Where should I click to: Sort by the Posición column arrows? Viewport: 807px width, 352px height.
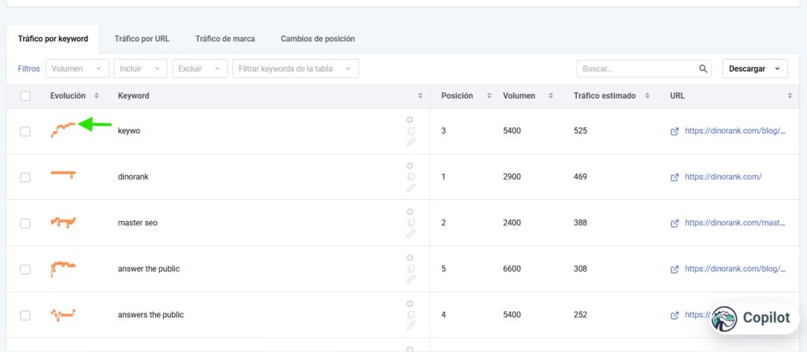pyautogui.click(x=489, y=96)
